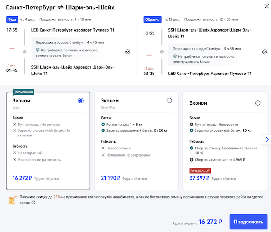Expand outbound flight Istanbul layover details
This screenshot has width=271, height=232.
127,51
